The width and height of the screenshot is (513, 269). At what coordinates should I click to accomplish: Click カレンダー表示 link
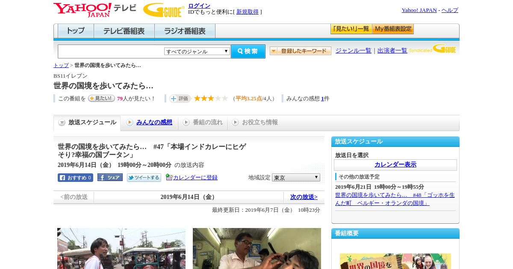pyautogui.click(x=395, y=165)
